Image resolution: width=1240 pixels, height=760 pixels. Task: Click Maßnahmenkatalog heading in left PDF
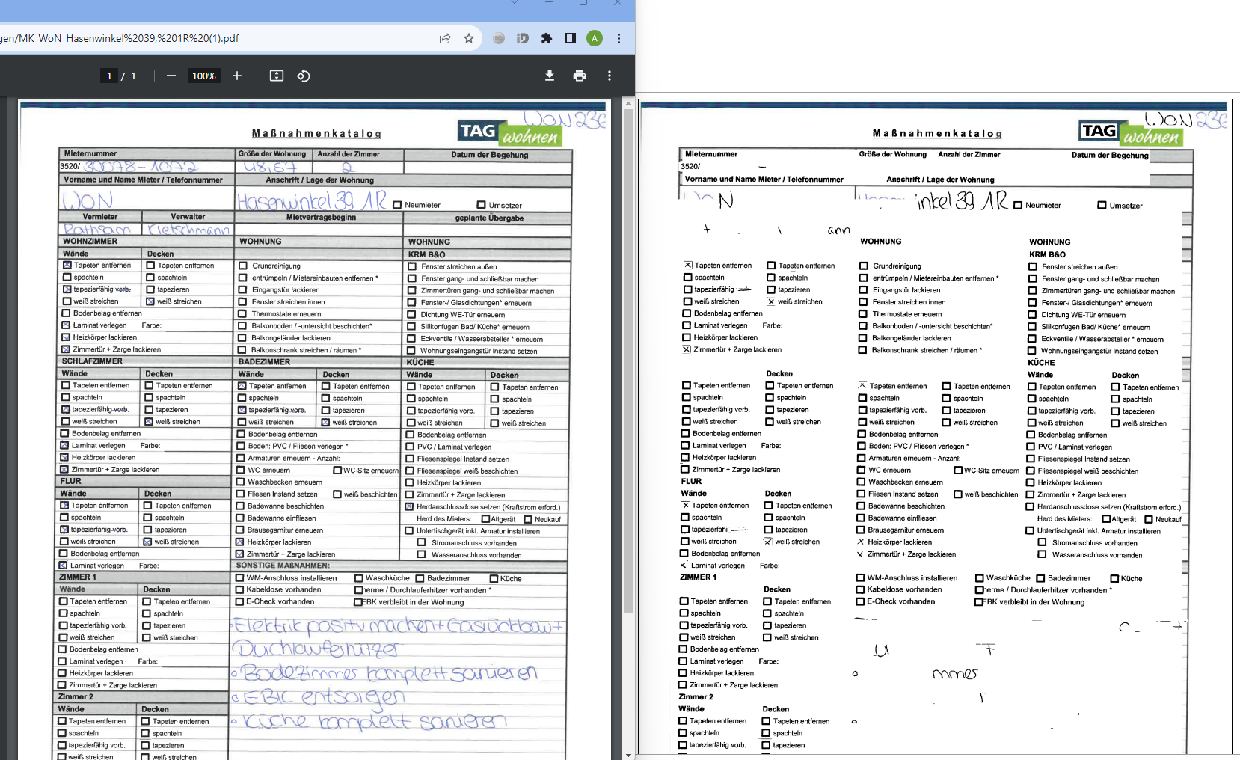click(x=316, y=134)
